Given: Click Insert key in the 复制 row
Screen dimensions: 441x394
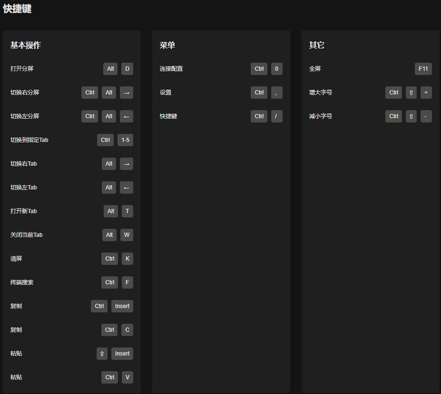Looking at the screenshot, I should (122, 306).
